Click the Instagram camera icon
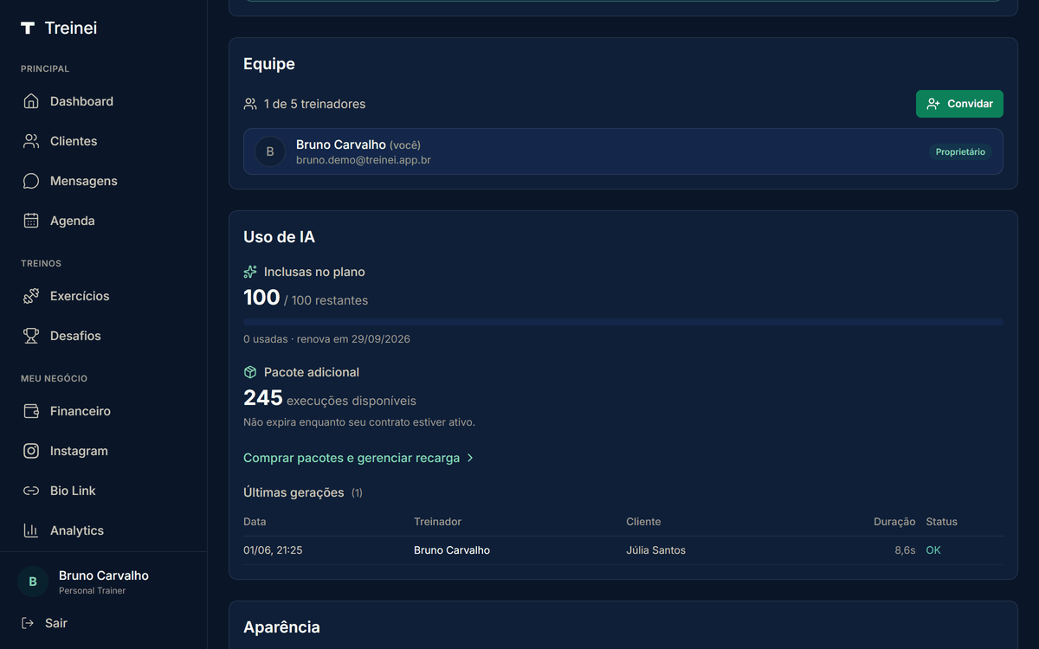Viewport: 1039px width, 649px height. (x=31, y=451)
